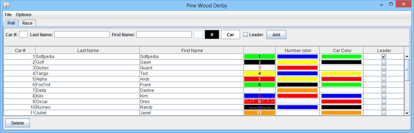
Task: Select the first name cell 'Andy'
Action: click(191, 79)
